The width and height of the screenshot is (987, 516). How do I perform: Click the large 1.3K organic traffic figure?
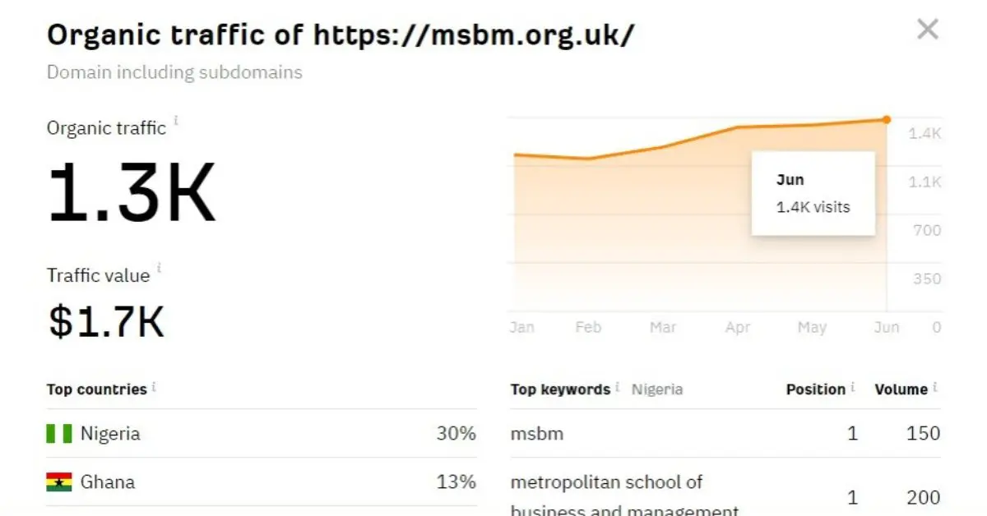click(x=132, y=193)
